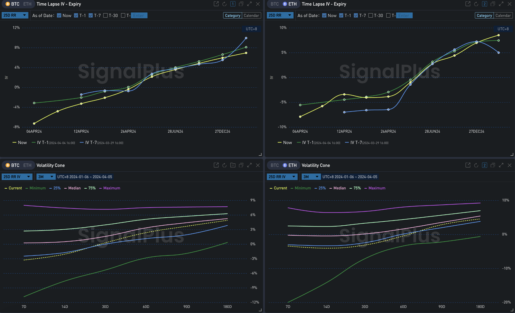Image resolution: width=515 pixels, height=313 pixels.
Task: Refresh the ETH Volatility Cone chart
Action: (x=476, y=165)
